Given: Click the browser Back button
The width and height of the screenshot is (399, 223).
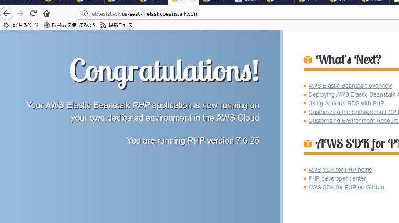Looking at the screenshot, I should click(x=7, y=13).
